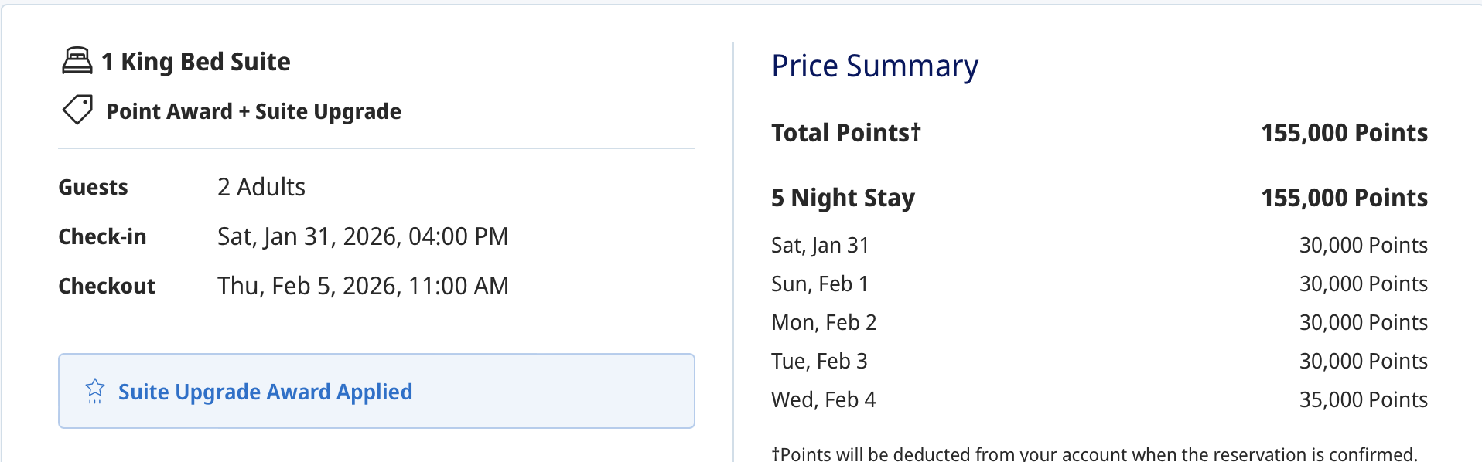Click the 155,000 Points total beside Total Points

click(1344, 133)
